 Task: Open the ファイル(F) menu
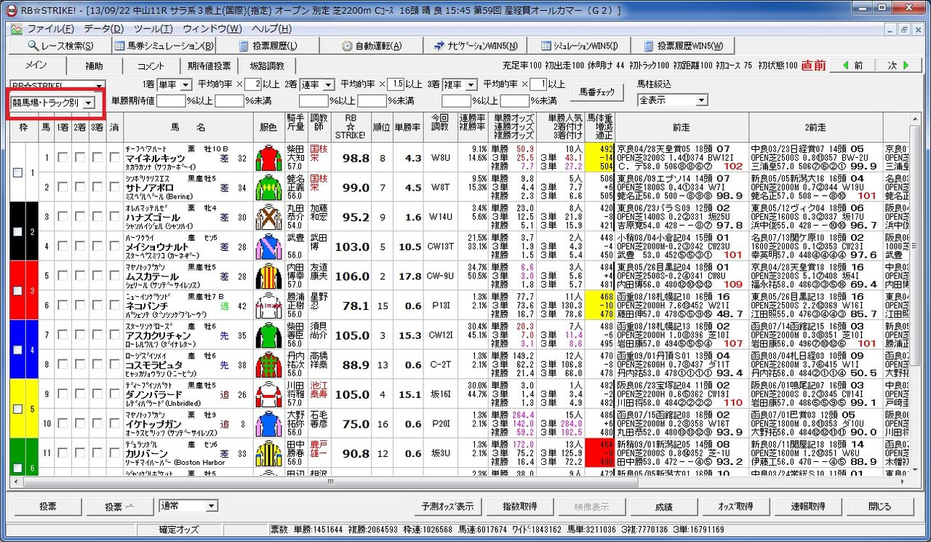[50, 29]
